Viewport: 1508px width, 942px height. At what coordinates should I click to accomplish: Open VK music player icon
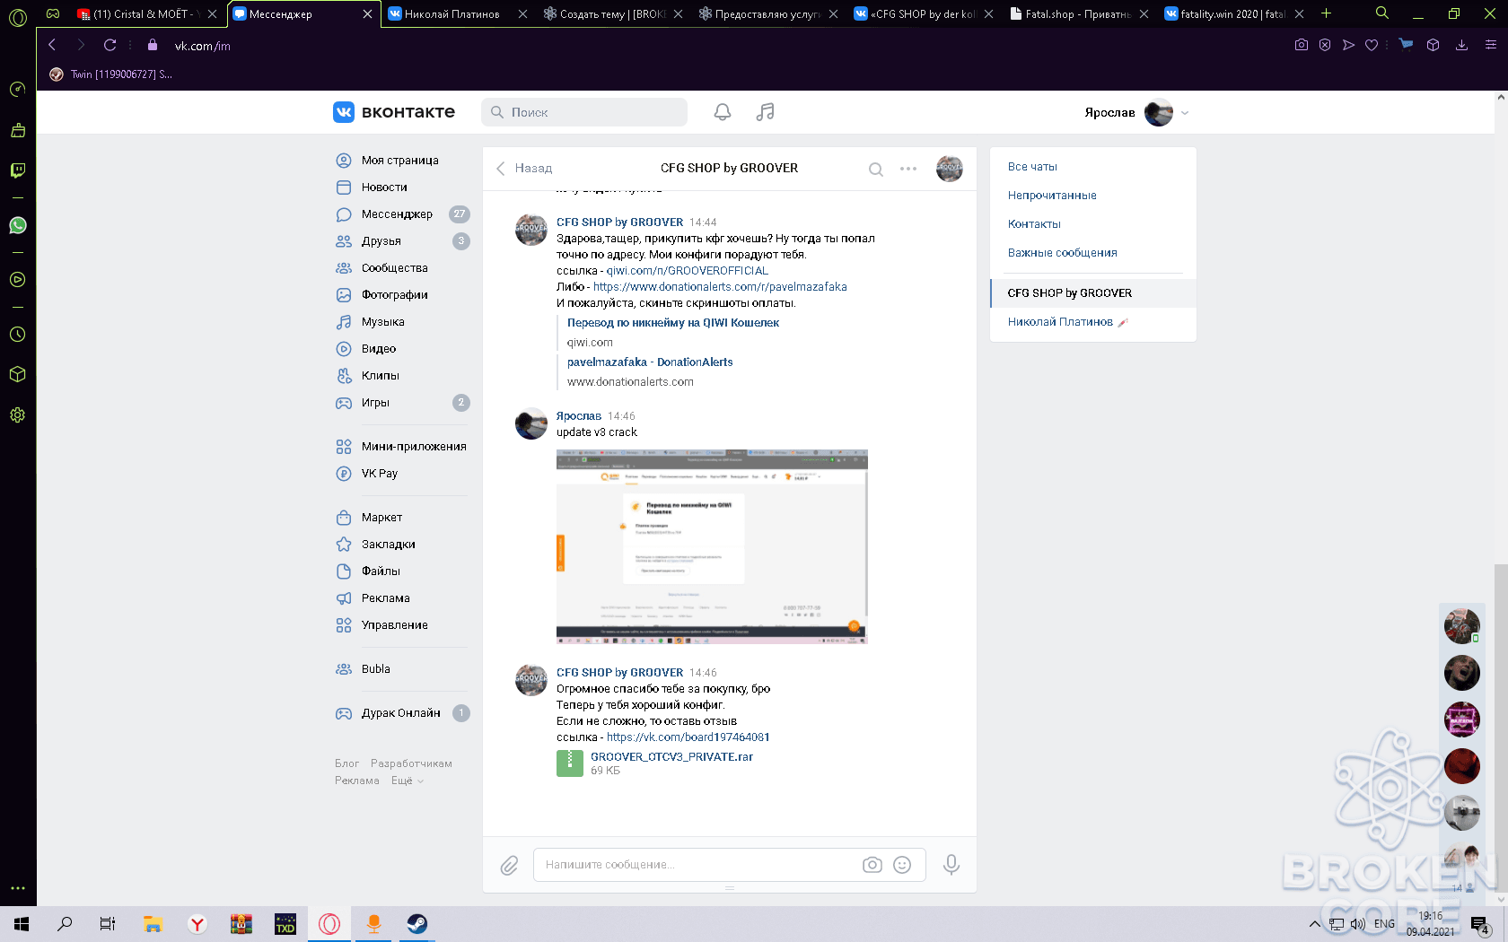(765, 112)
